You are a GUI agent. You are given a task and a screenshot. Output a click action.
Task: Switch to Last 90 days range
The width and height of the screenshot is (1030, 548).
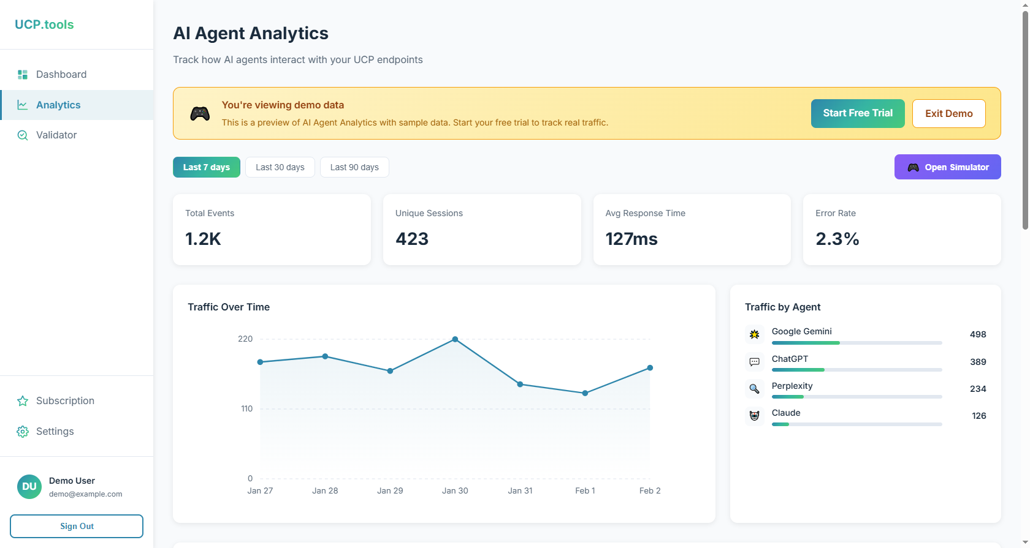pyautogui.click(x=354, y=167)
